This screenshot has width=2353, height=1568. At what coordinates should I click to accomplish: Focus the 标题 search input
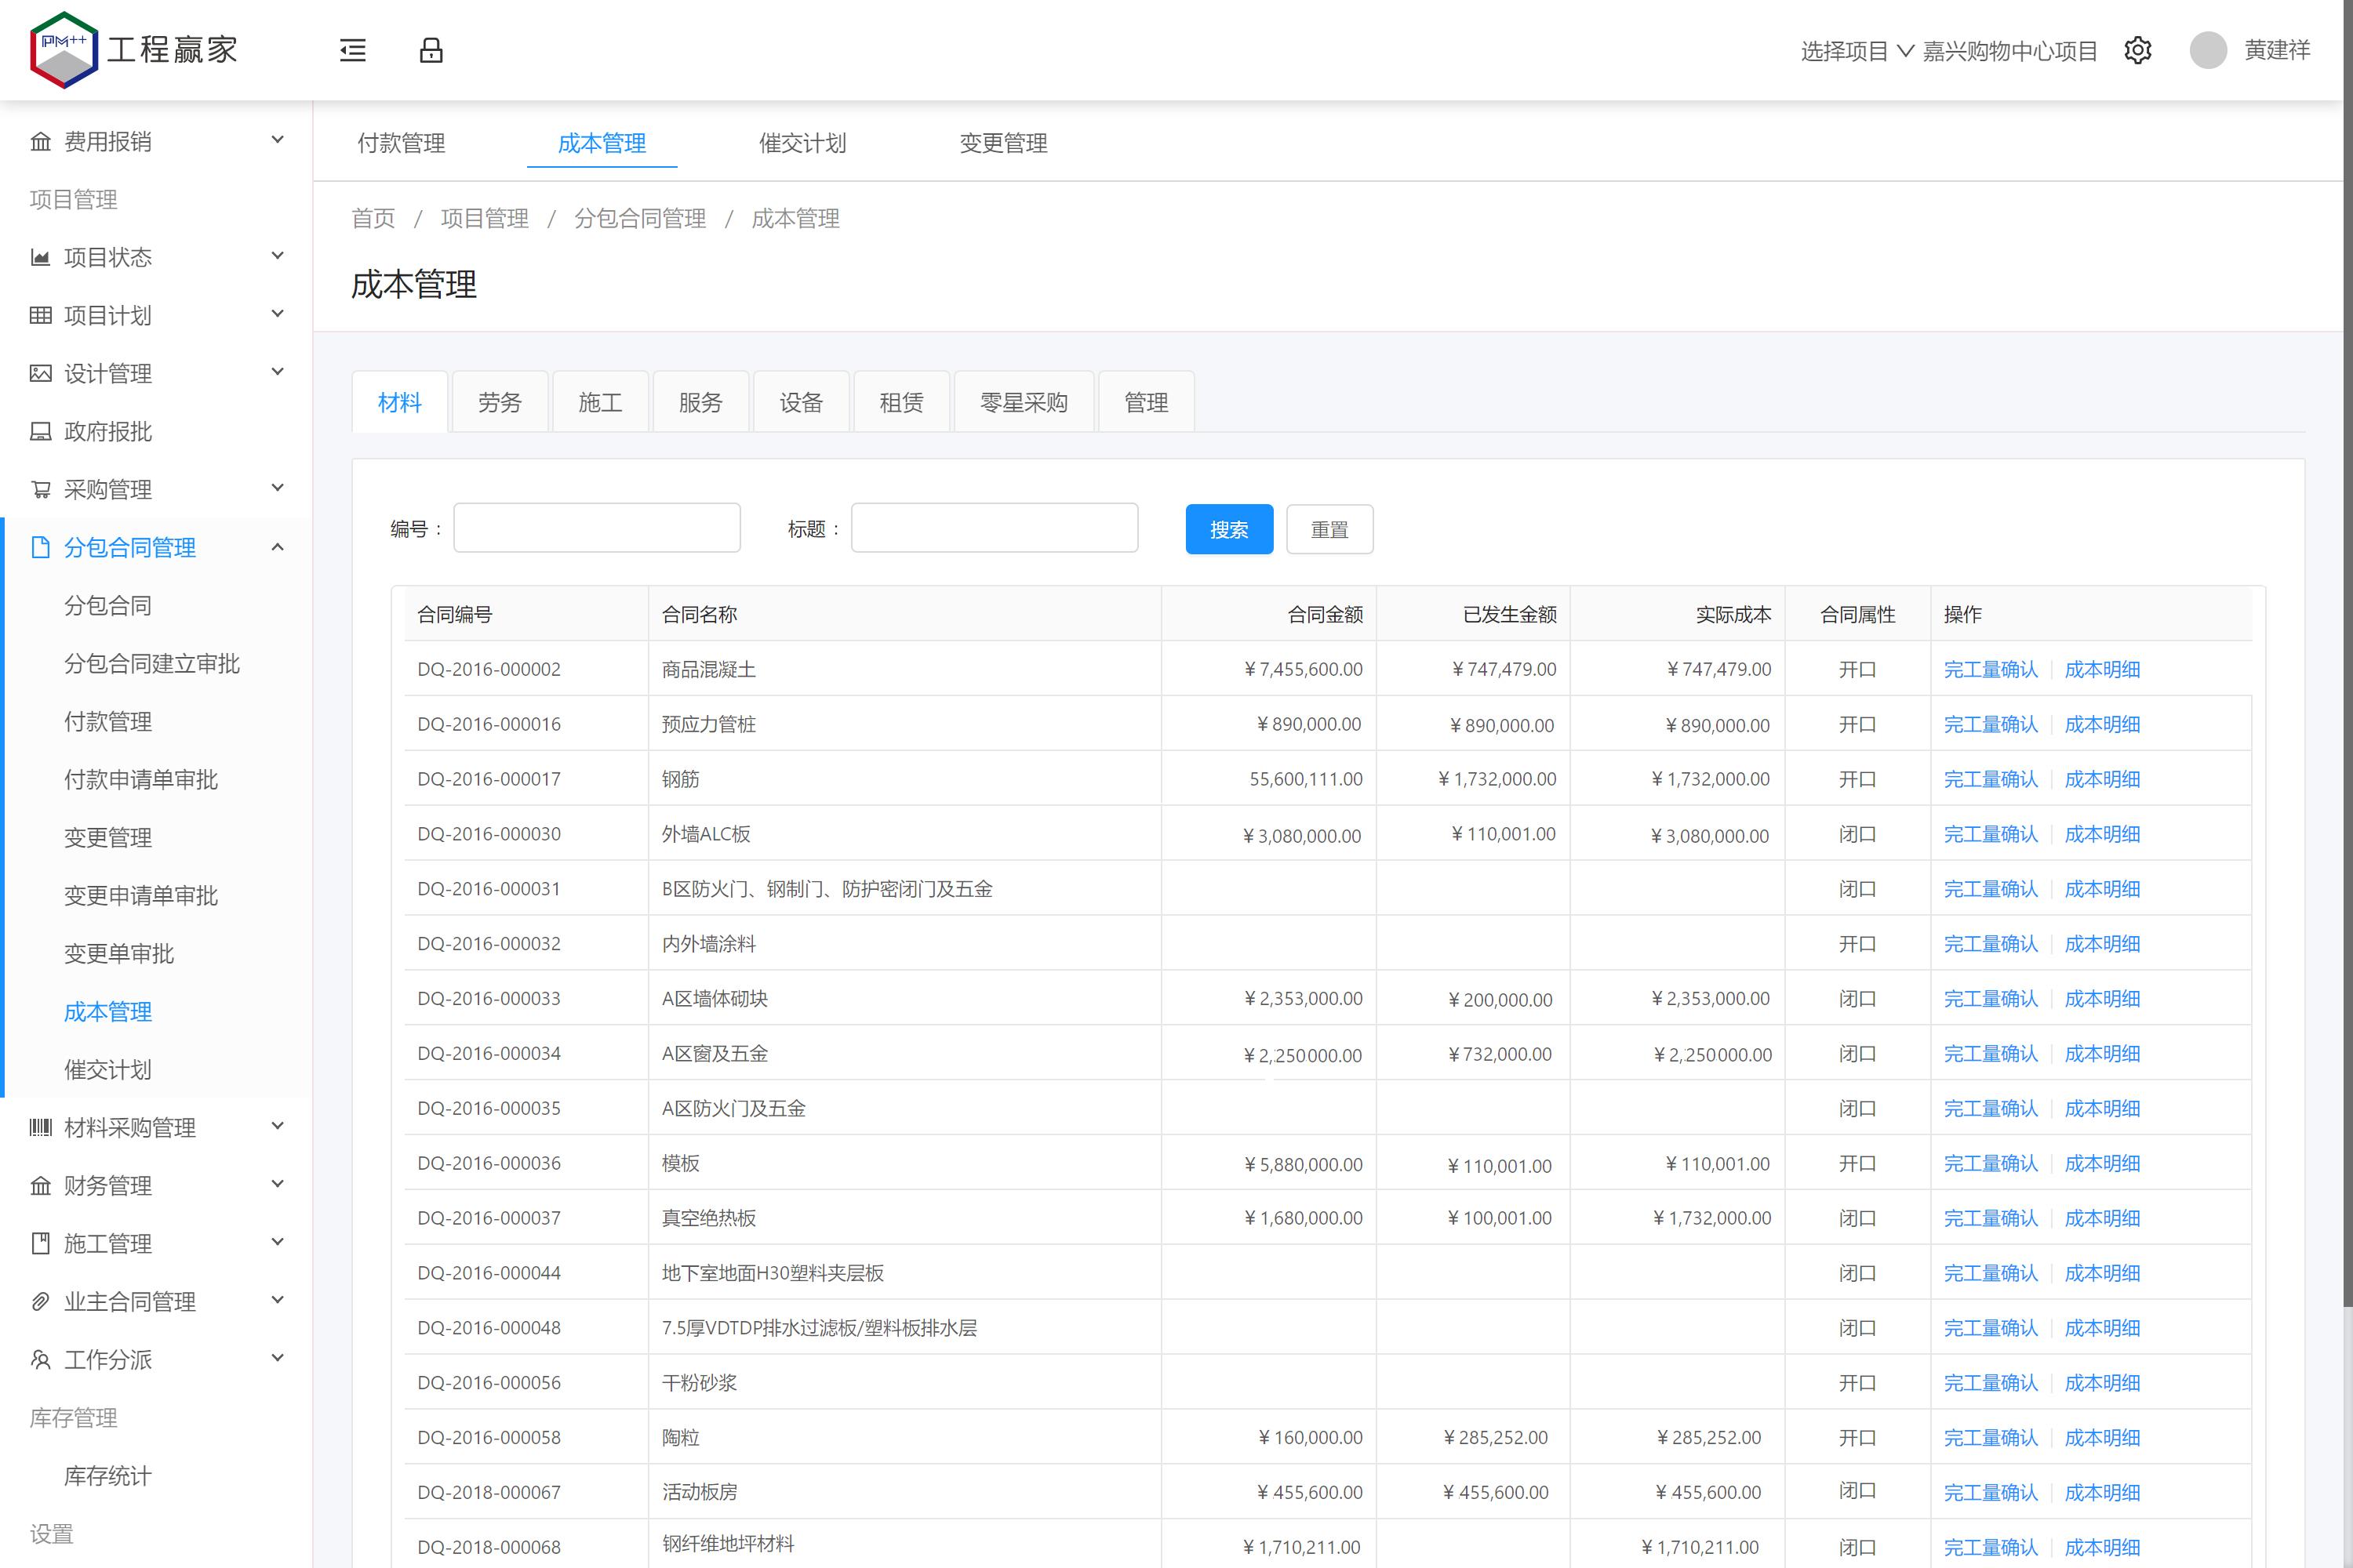pyautogui.click(x=995, y=528)
